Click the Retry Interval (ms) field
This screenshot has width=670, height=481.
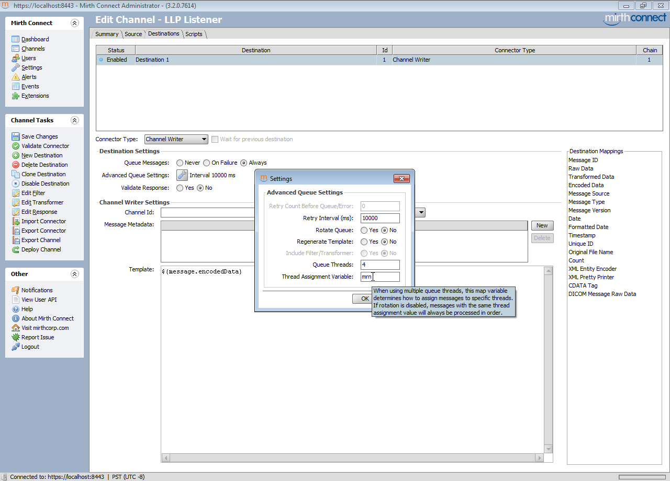tap(380, 218)
